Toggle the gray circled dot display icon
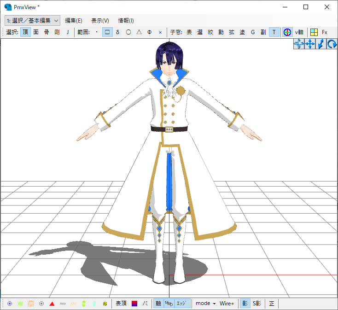Image resolution: width=338 pixels, height=310 pixels. coord(41,304)
